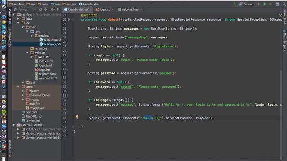Click the main breadcrumb in navigation bar
The image size is (287, 161).
(43, 4)
